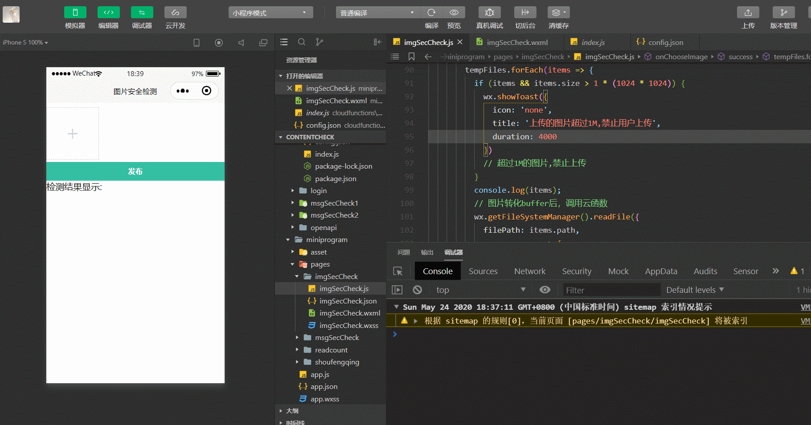This screenshot has width=811, height=425.
Task: Expand the msgSecCheck1 folder
Action: (334, 203)
